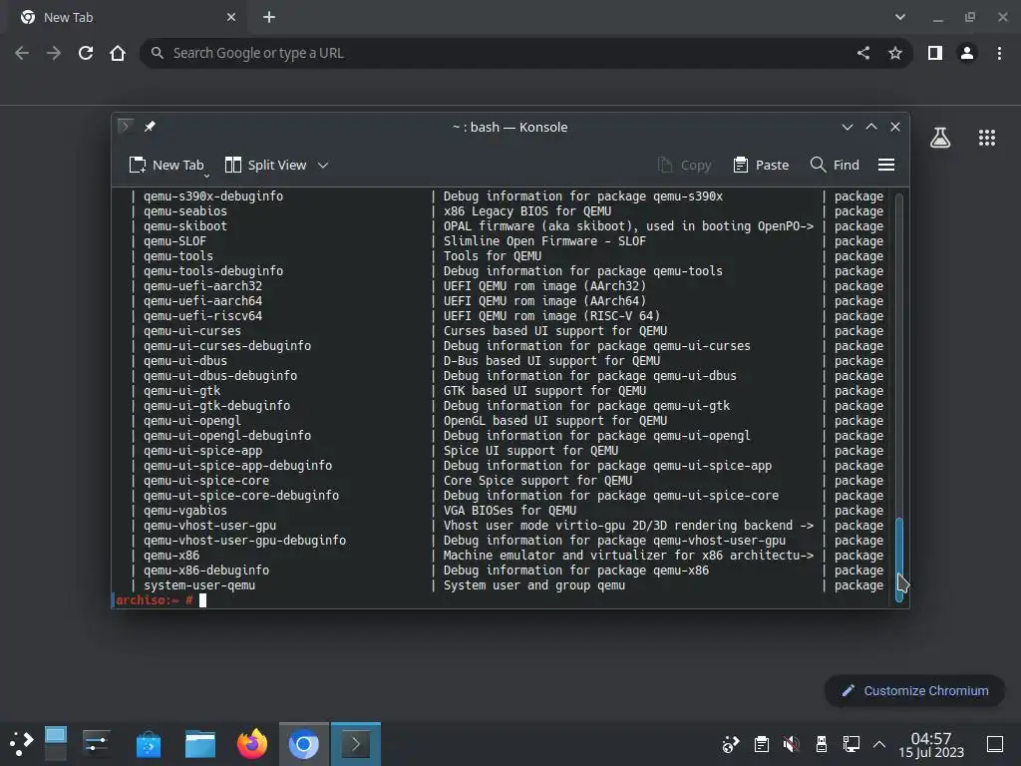
Task: Open the Chromium tab search dropdown
Action: pos(900,18)
